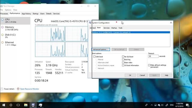
Task: Switch to App history tab
Action: click(x=26, y=13)
